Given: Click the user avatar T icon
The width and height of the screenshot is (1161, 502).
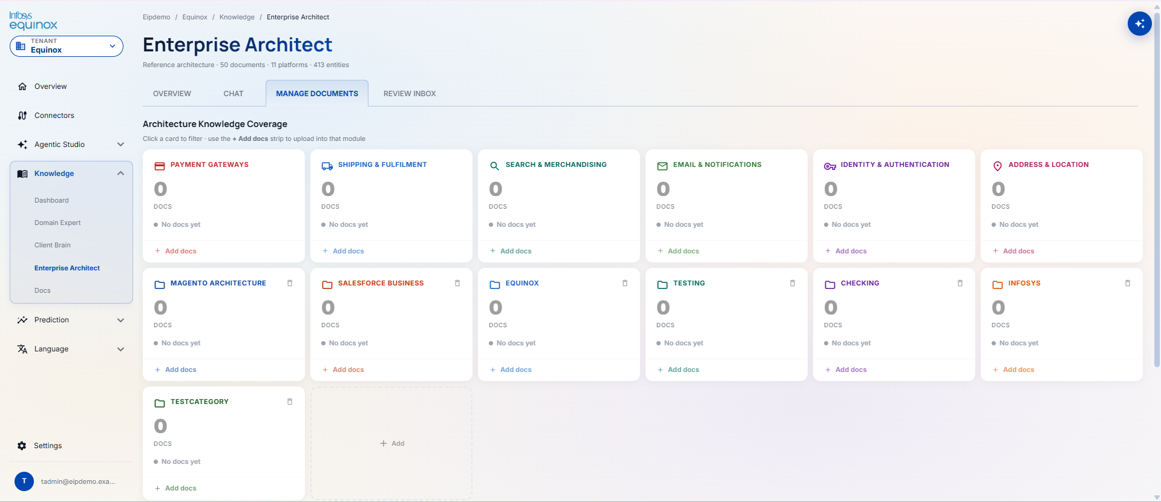Looking at the screenshot, I should coord(24,481).
